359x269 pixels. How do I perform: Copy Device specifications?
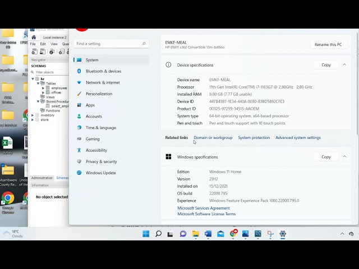[x=326, y=65]
